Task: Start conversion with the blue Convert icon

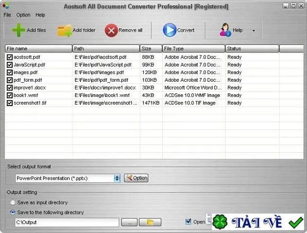Action: click(170, 30)
